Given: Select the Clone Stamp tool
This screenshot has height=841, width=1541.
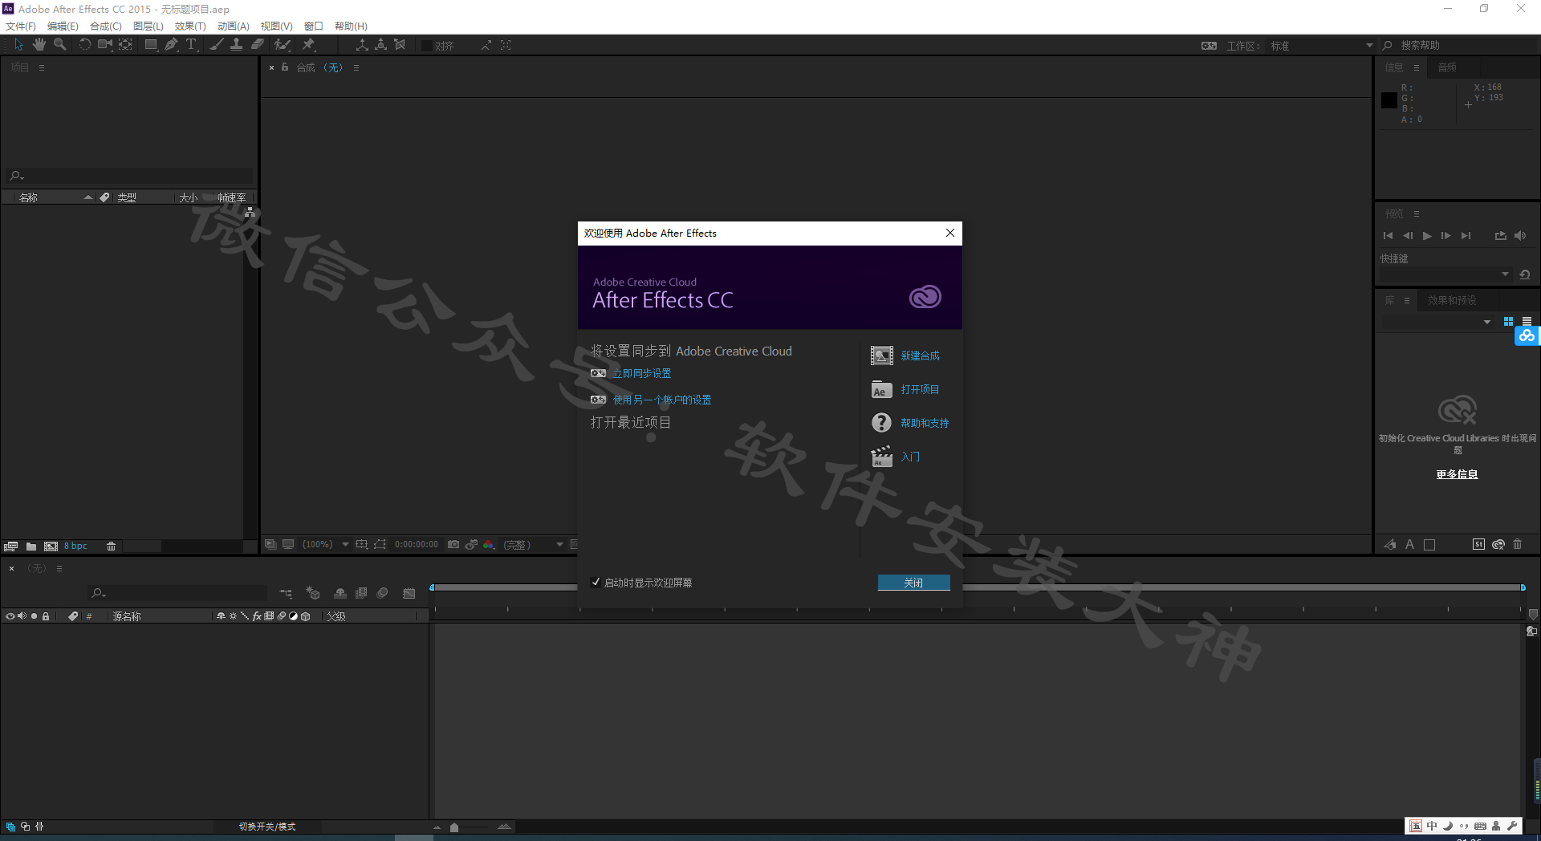Looking at the screenshot, I should (236, 45).
